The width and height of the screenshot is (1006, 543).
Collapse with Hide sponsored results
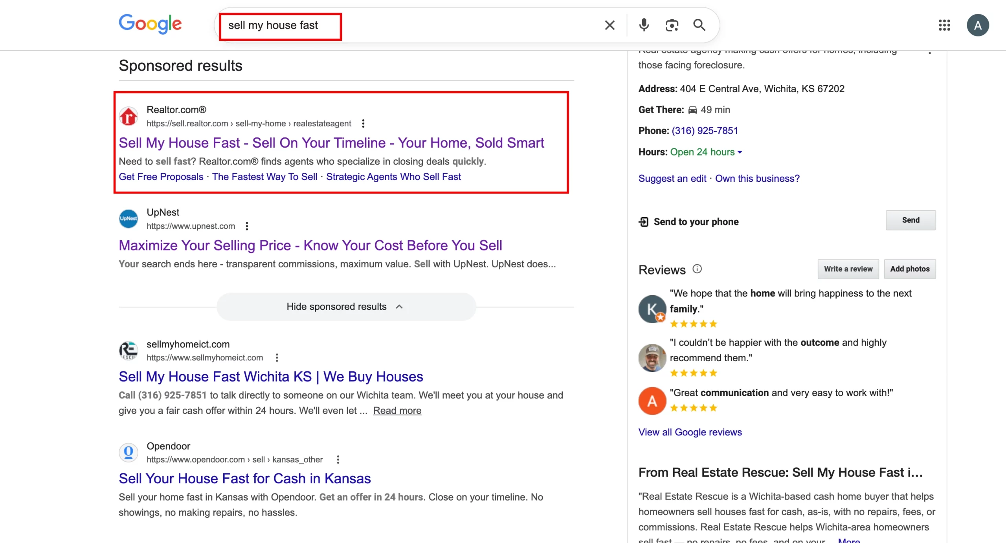point(346,307)
